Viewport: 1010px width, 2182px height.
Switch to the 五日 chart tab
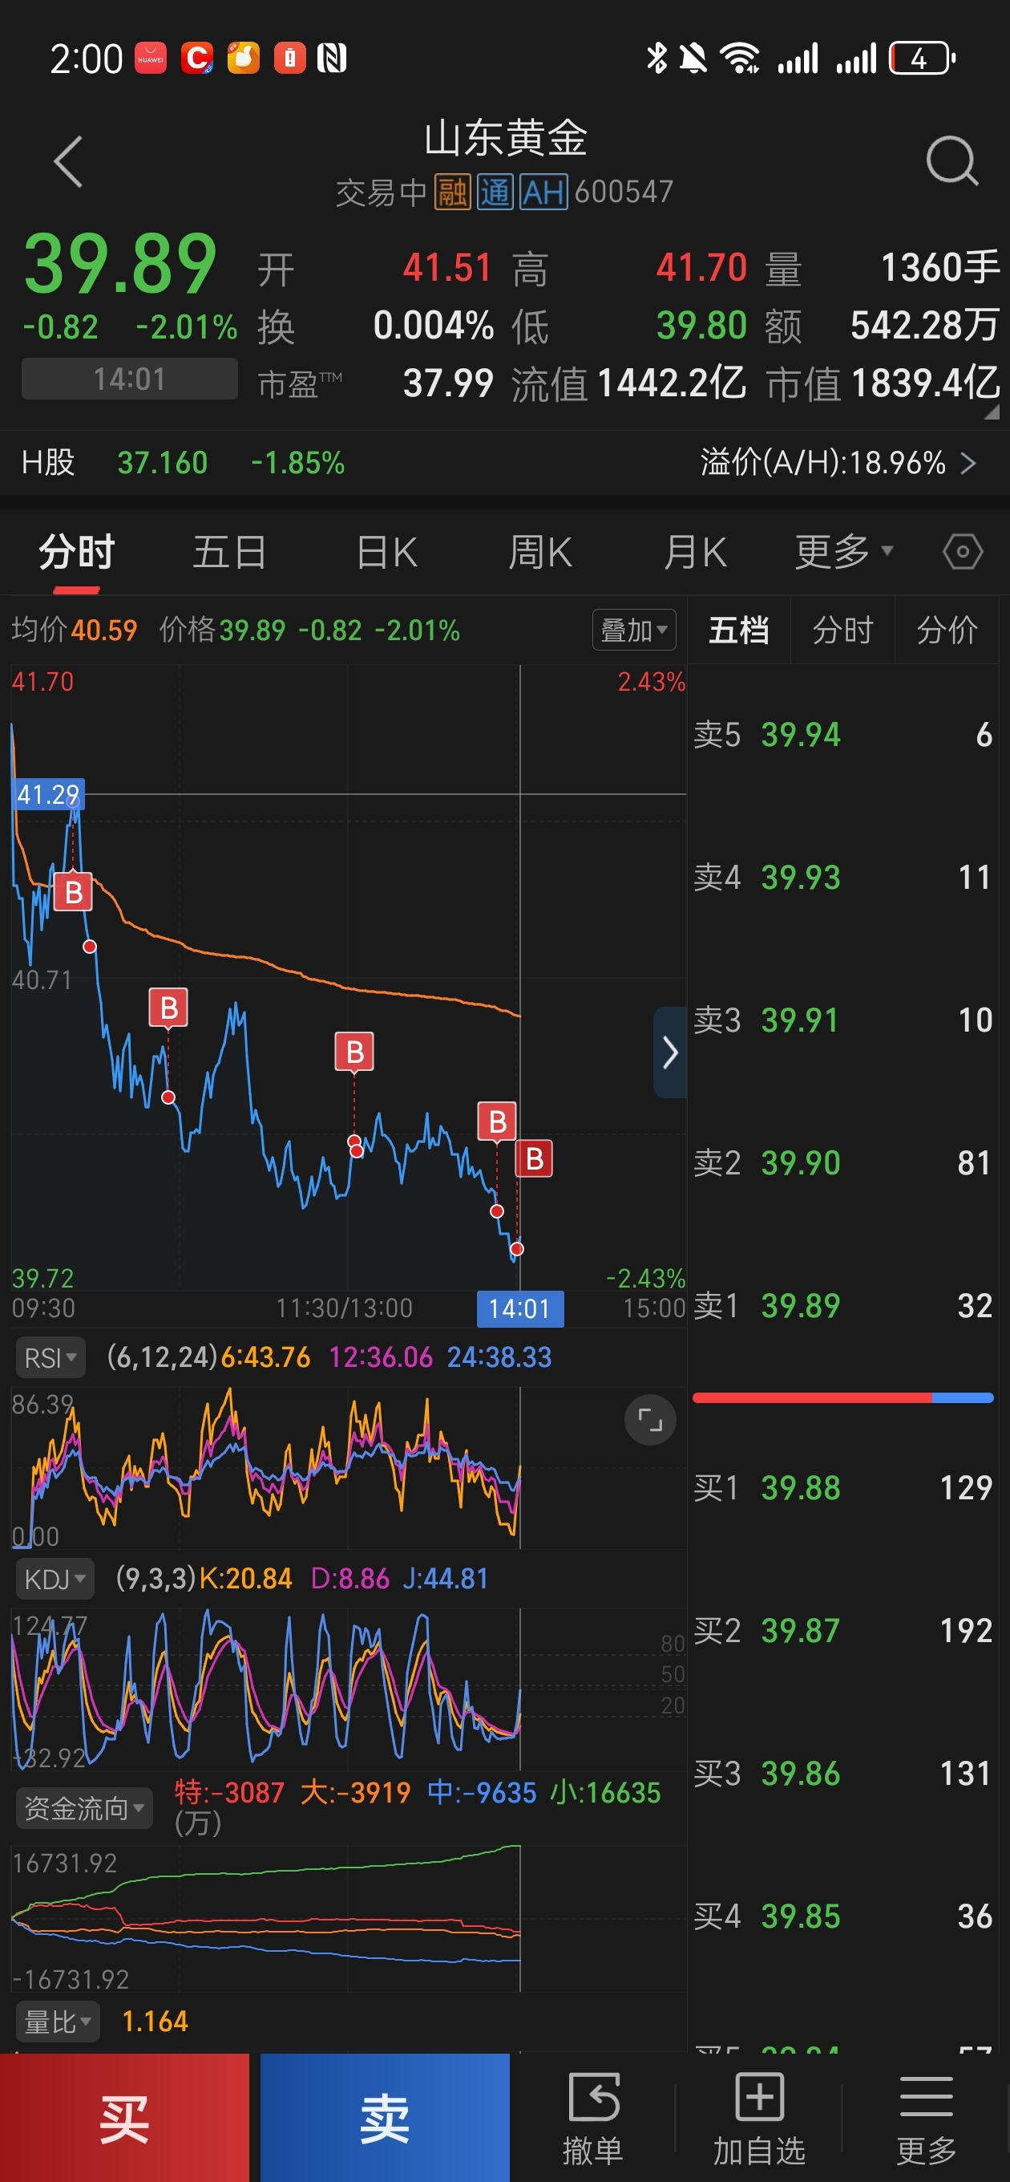[x=229, y=551]
